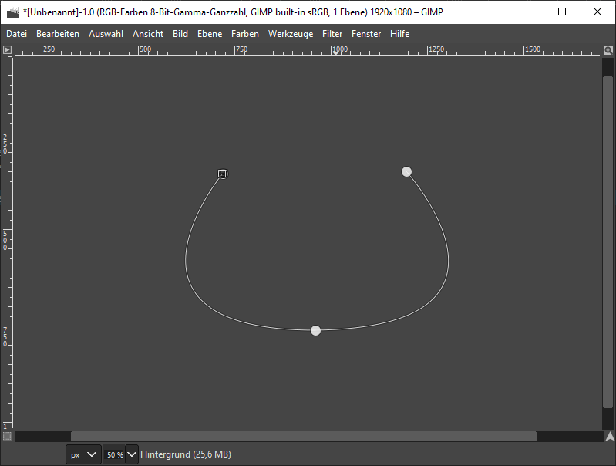The width and height of the screenshot is (616, 466).
Task: Open the Datei menu
Action: 16,34
